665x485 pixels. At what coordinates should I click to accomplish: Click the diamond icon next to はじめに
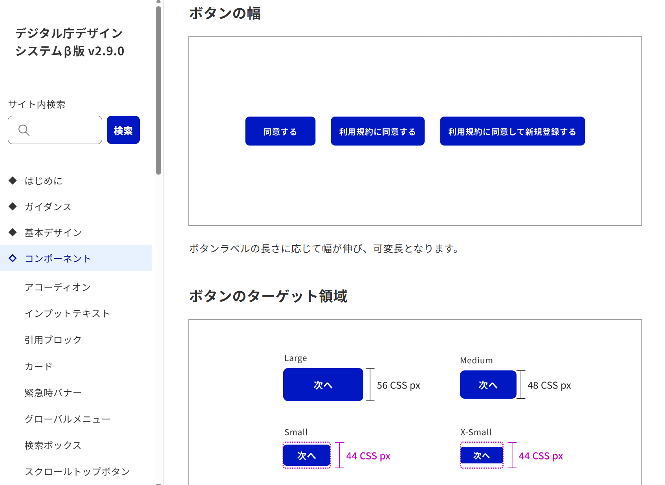pyautogui.click(x=12, y=181)
